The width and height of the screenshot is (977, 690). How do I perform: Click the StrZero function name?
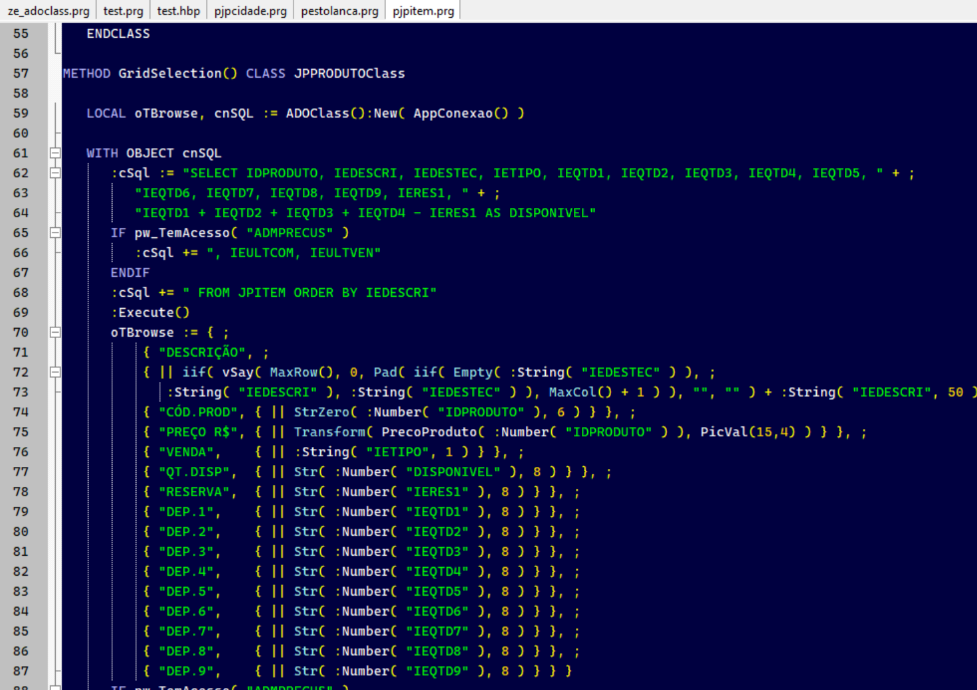coord(321,412)
